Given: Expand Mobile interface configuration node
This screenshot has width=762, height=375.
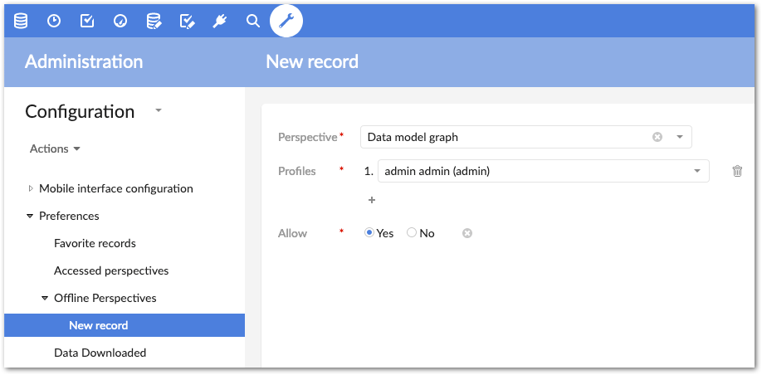Looking at the screenshot, I should tap(32, 188).
